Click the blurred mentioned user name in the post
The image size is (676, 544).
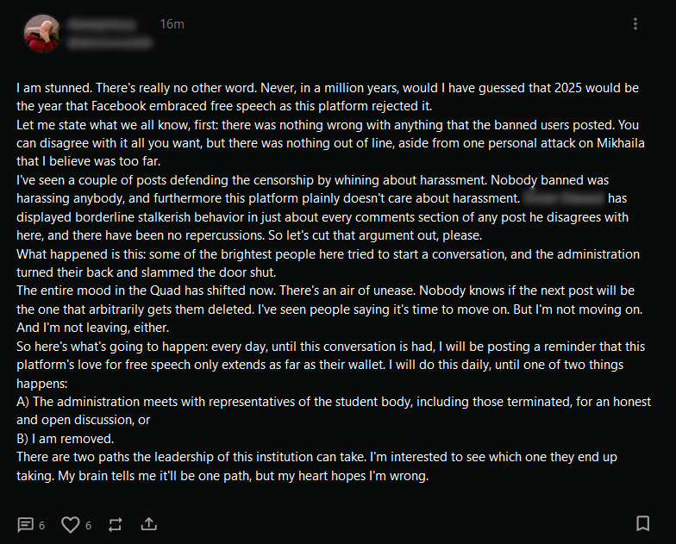564,198
